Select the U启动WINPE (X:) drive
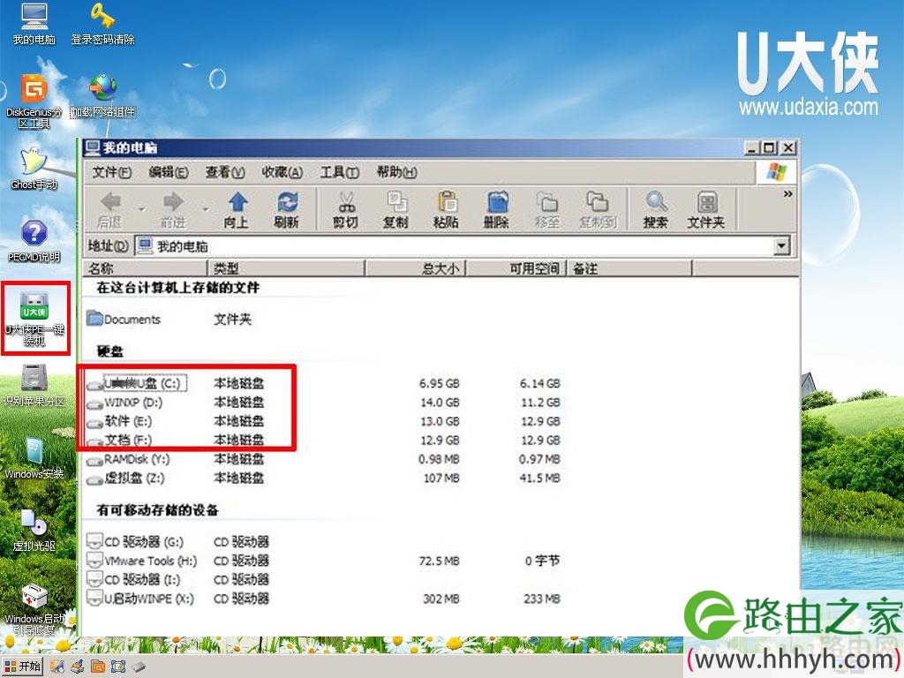The width and height of the screenshot is (904, 678). click(140, 599)
